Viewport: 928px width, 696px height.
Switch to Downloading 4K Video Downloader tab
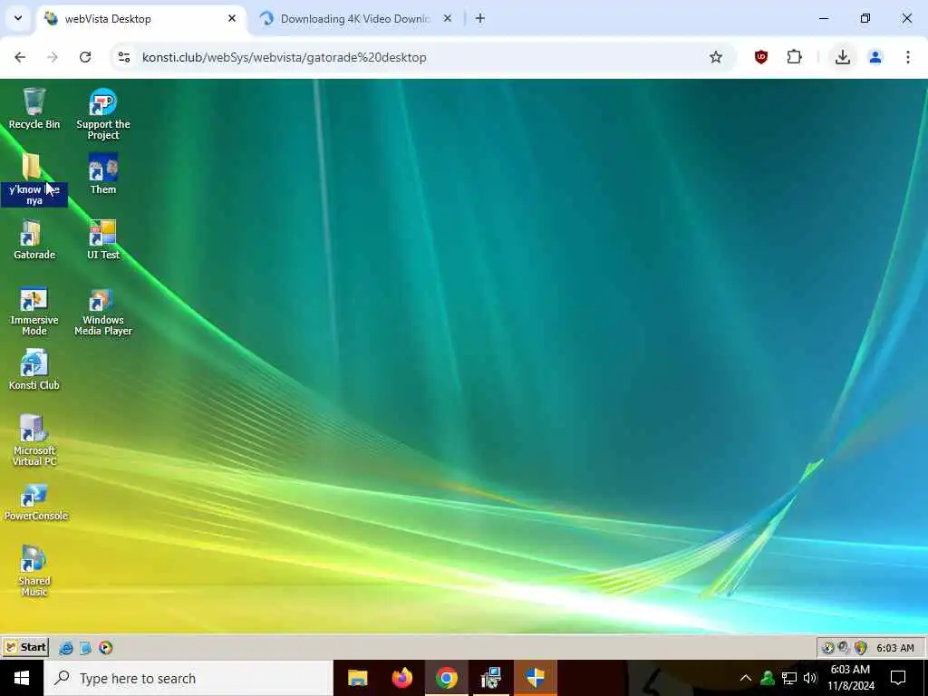click(x=355, y=19)
